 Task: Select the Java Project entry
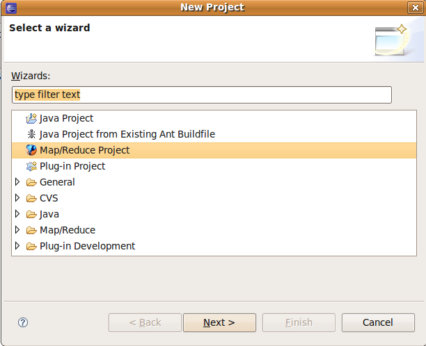point(66,119)
